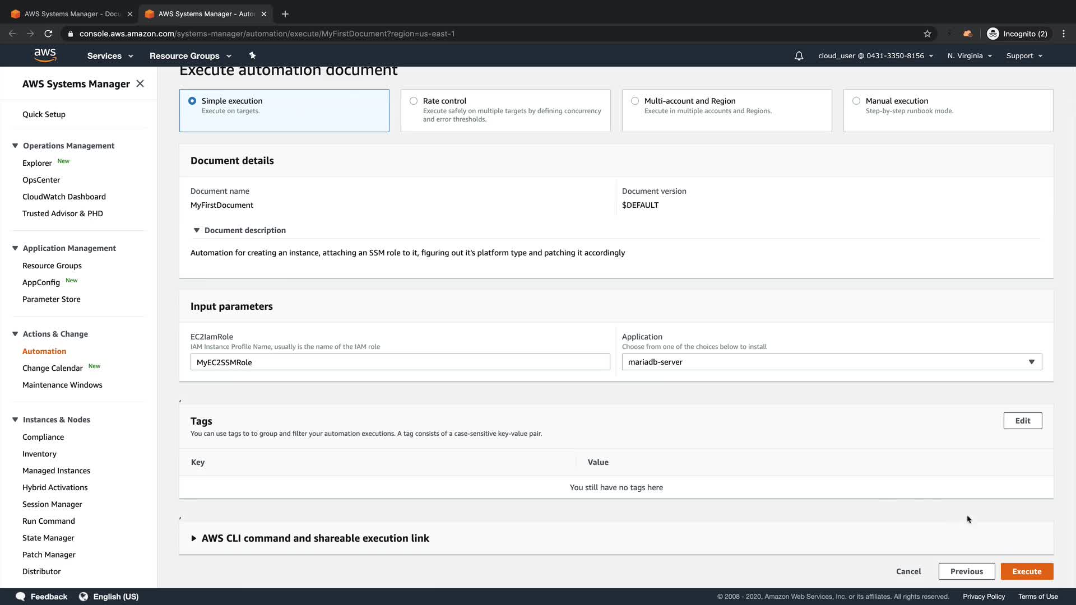The image size is (1076, 605).
Task: Bookmark page with the star icon
Action: click(x=927, y=34)
